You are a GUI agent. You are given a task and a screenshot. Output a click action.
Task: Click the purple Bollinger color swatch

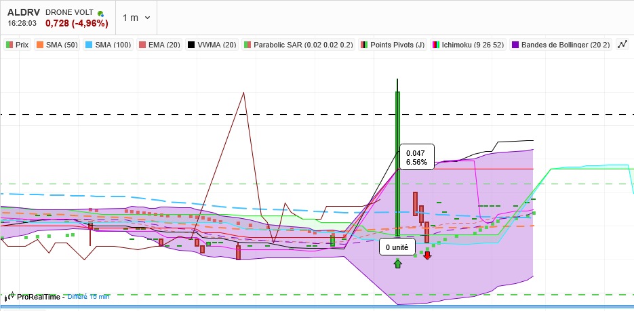515,45
